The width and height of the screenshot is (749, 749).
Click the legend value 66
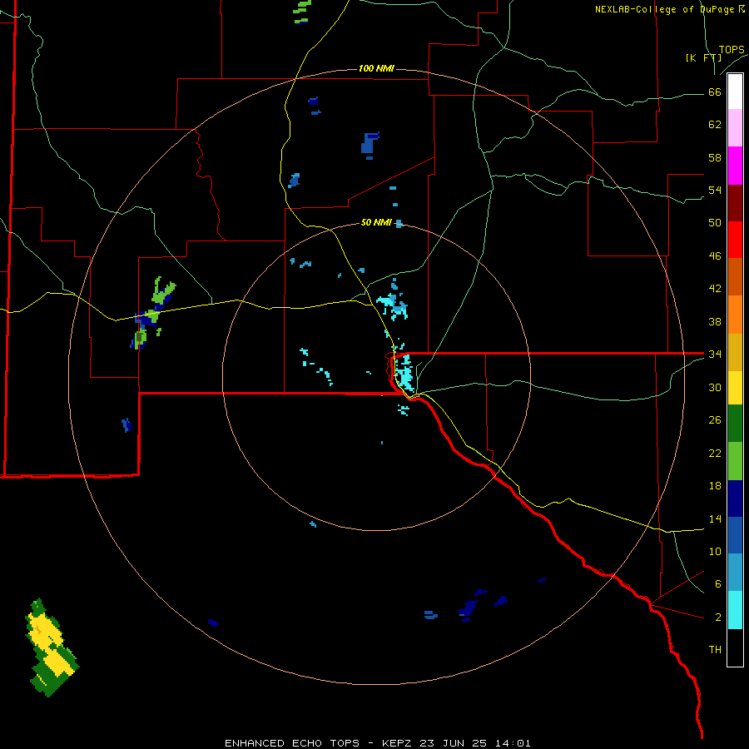point(715,92)
